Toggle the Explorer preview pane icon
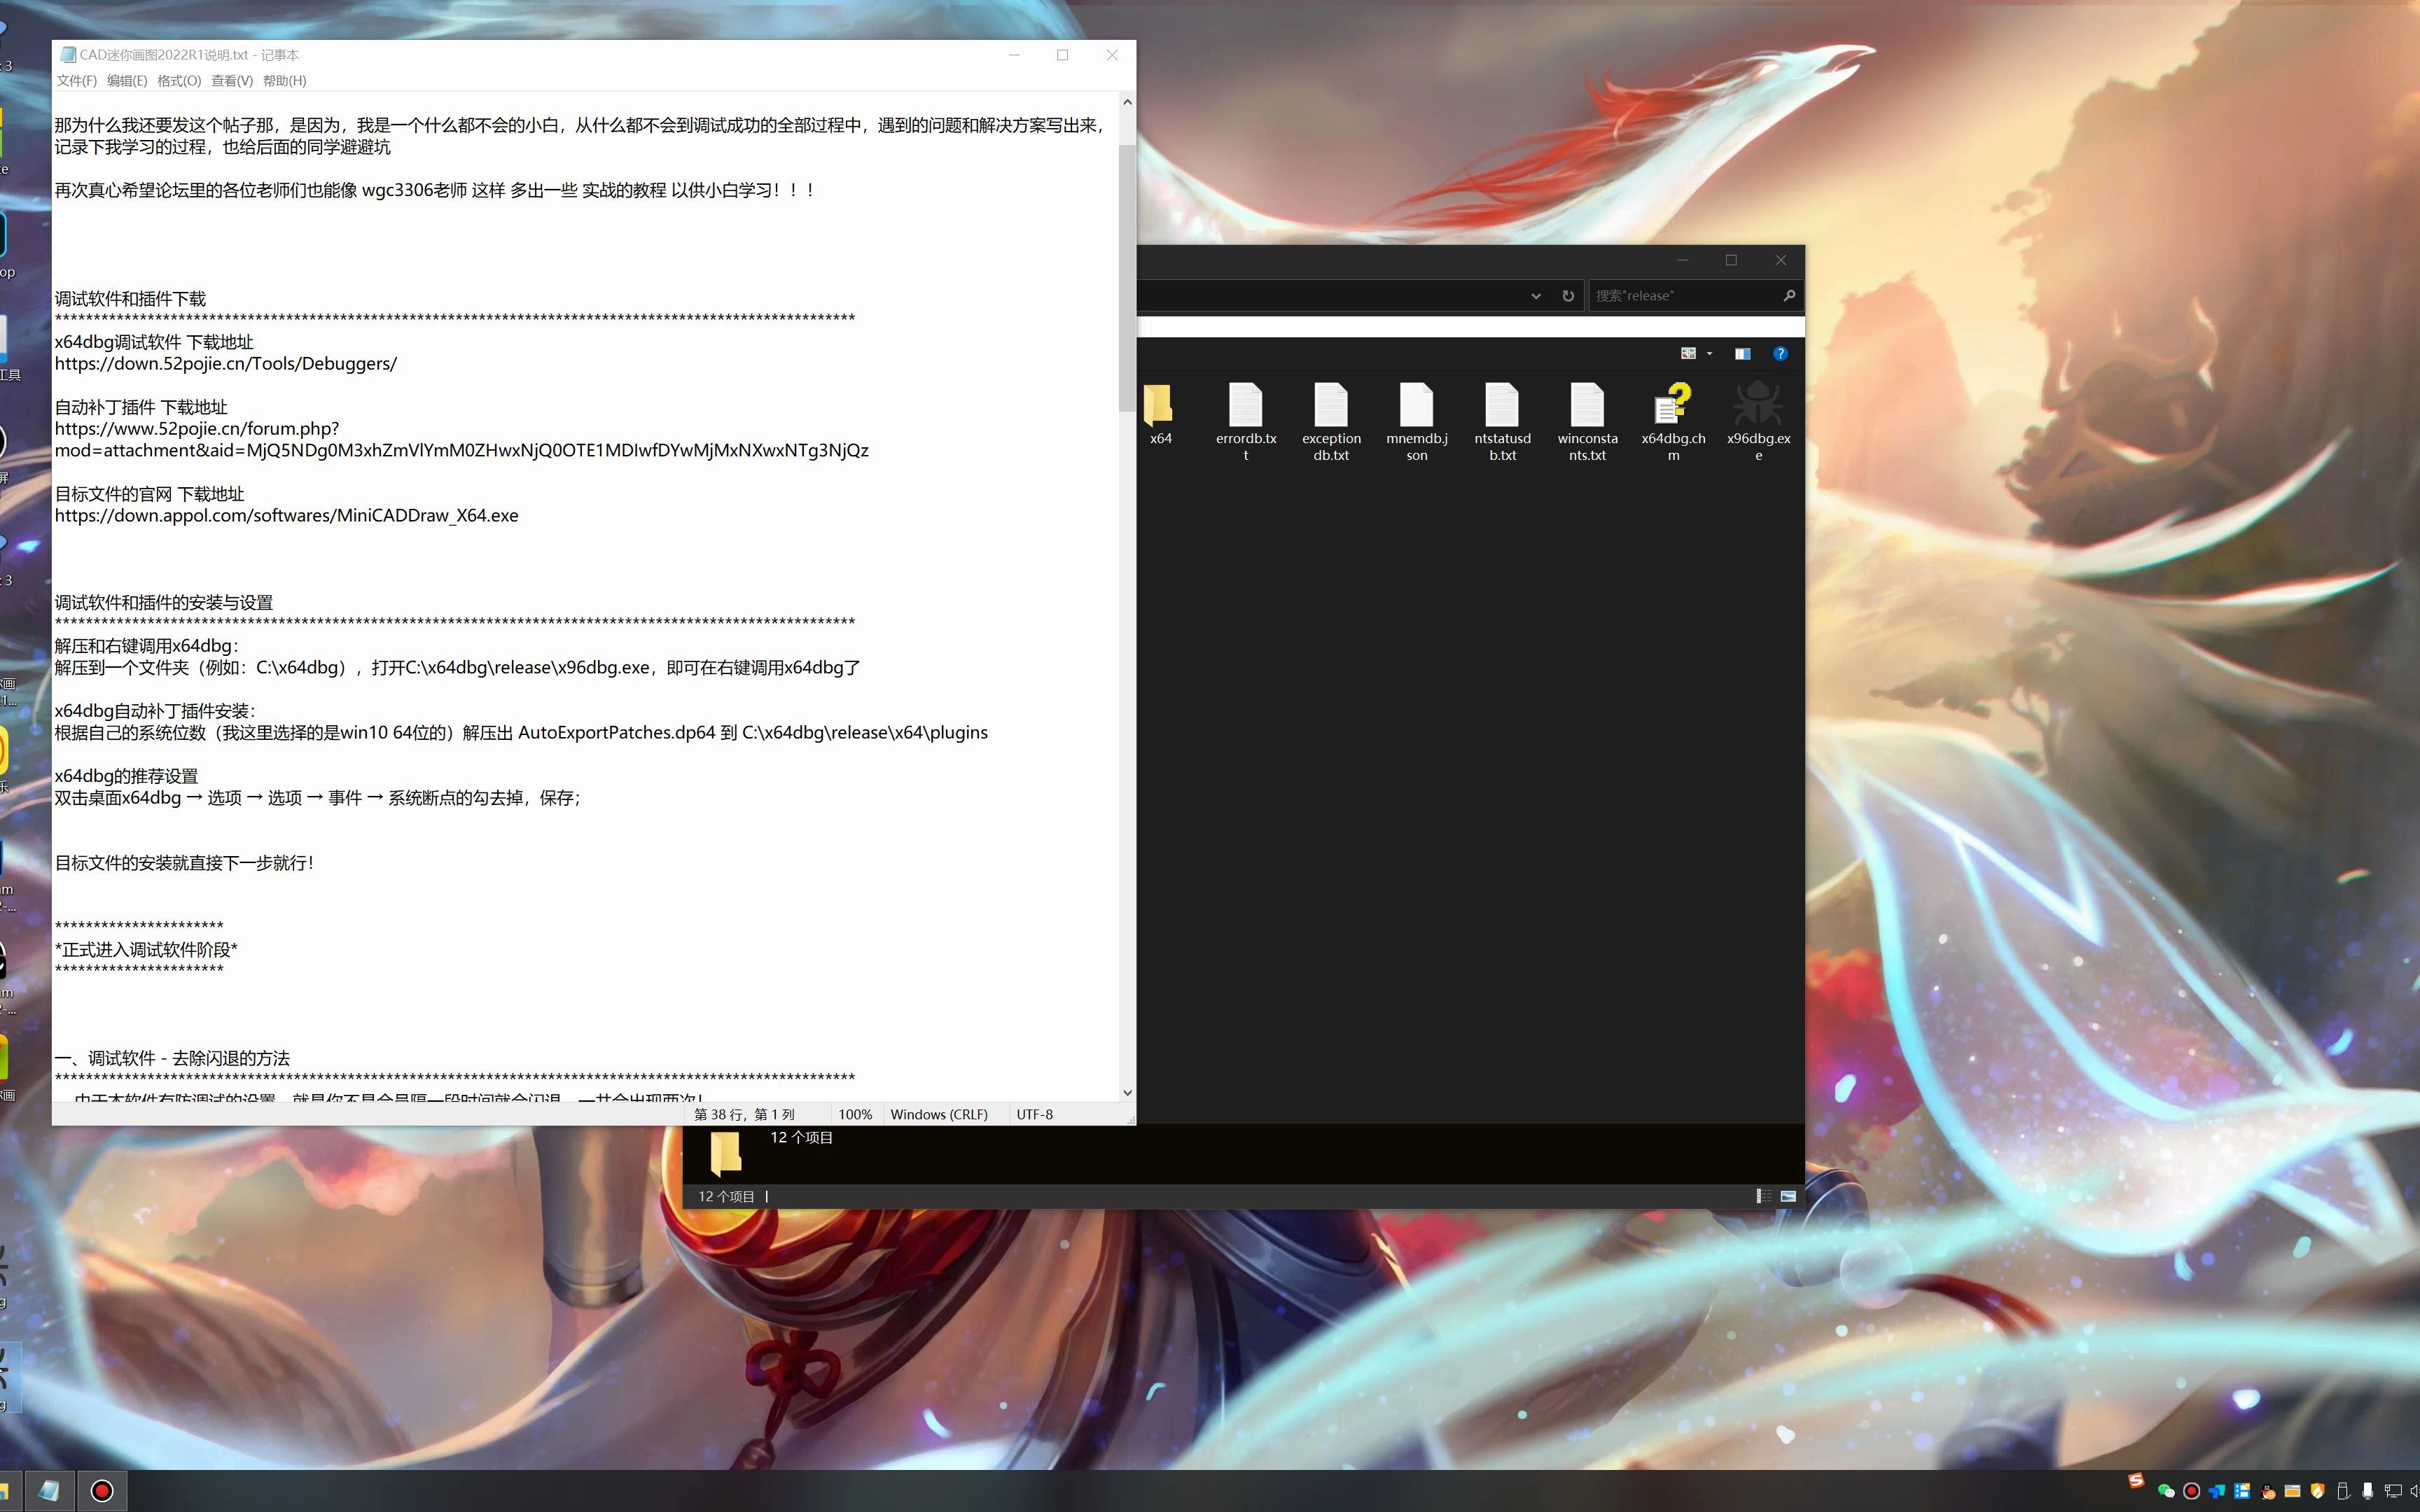 coord(1742,353)
